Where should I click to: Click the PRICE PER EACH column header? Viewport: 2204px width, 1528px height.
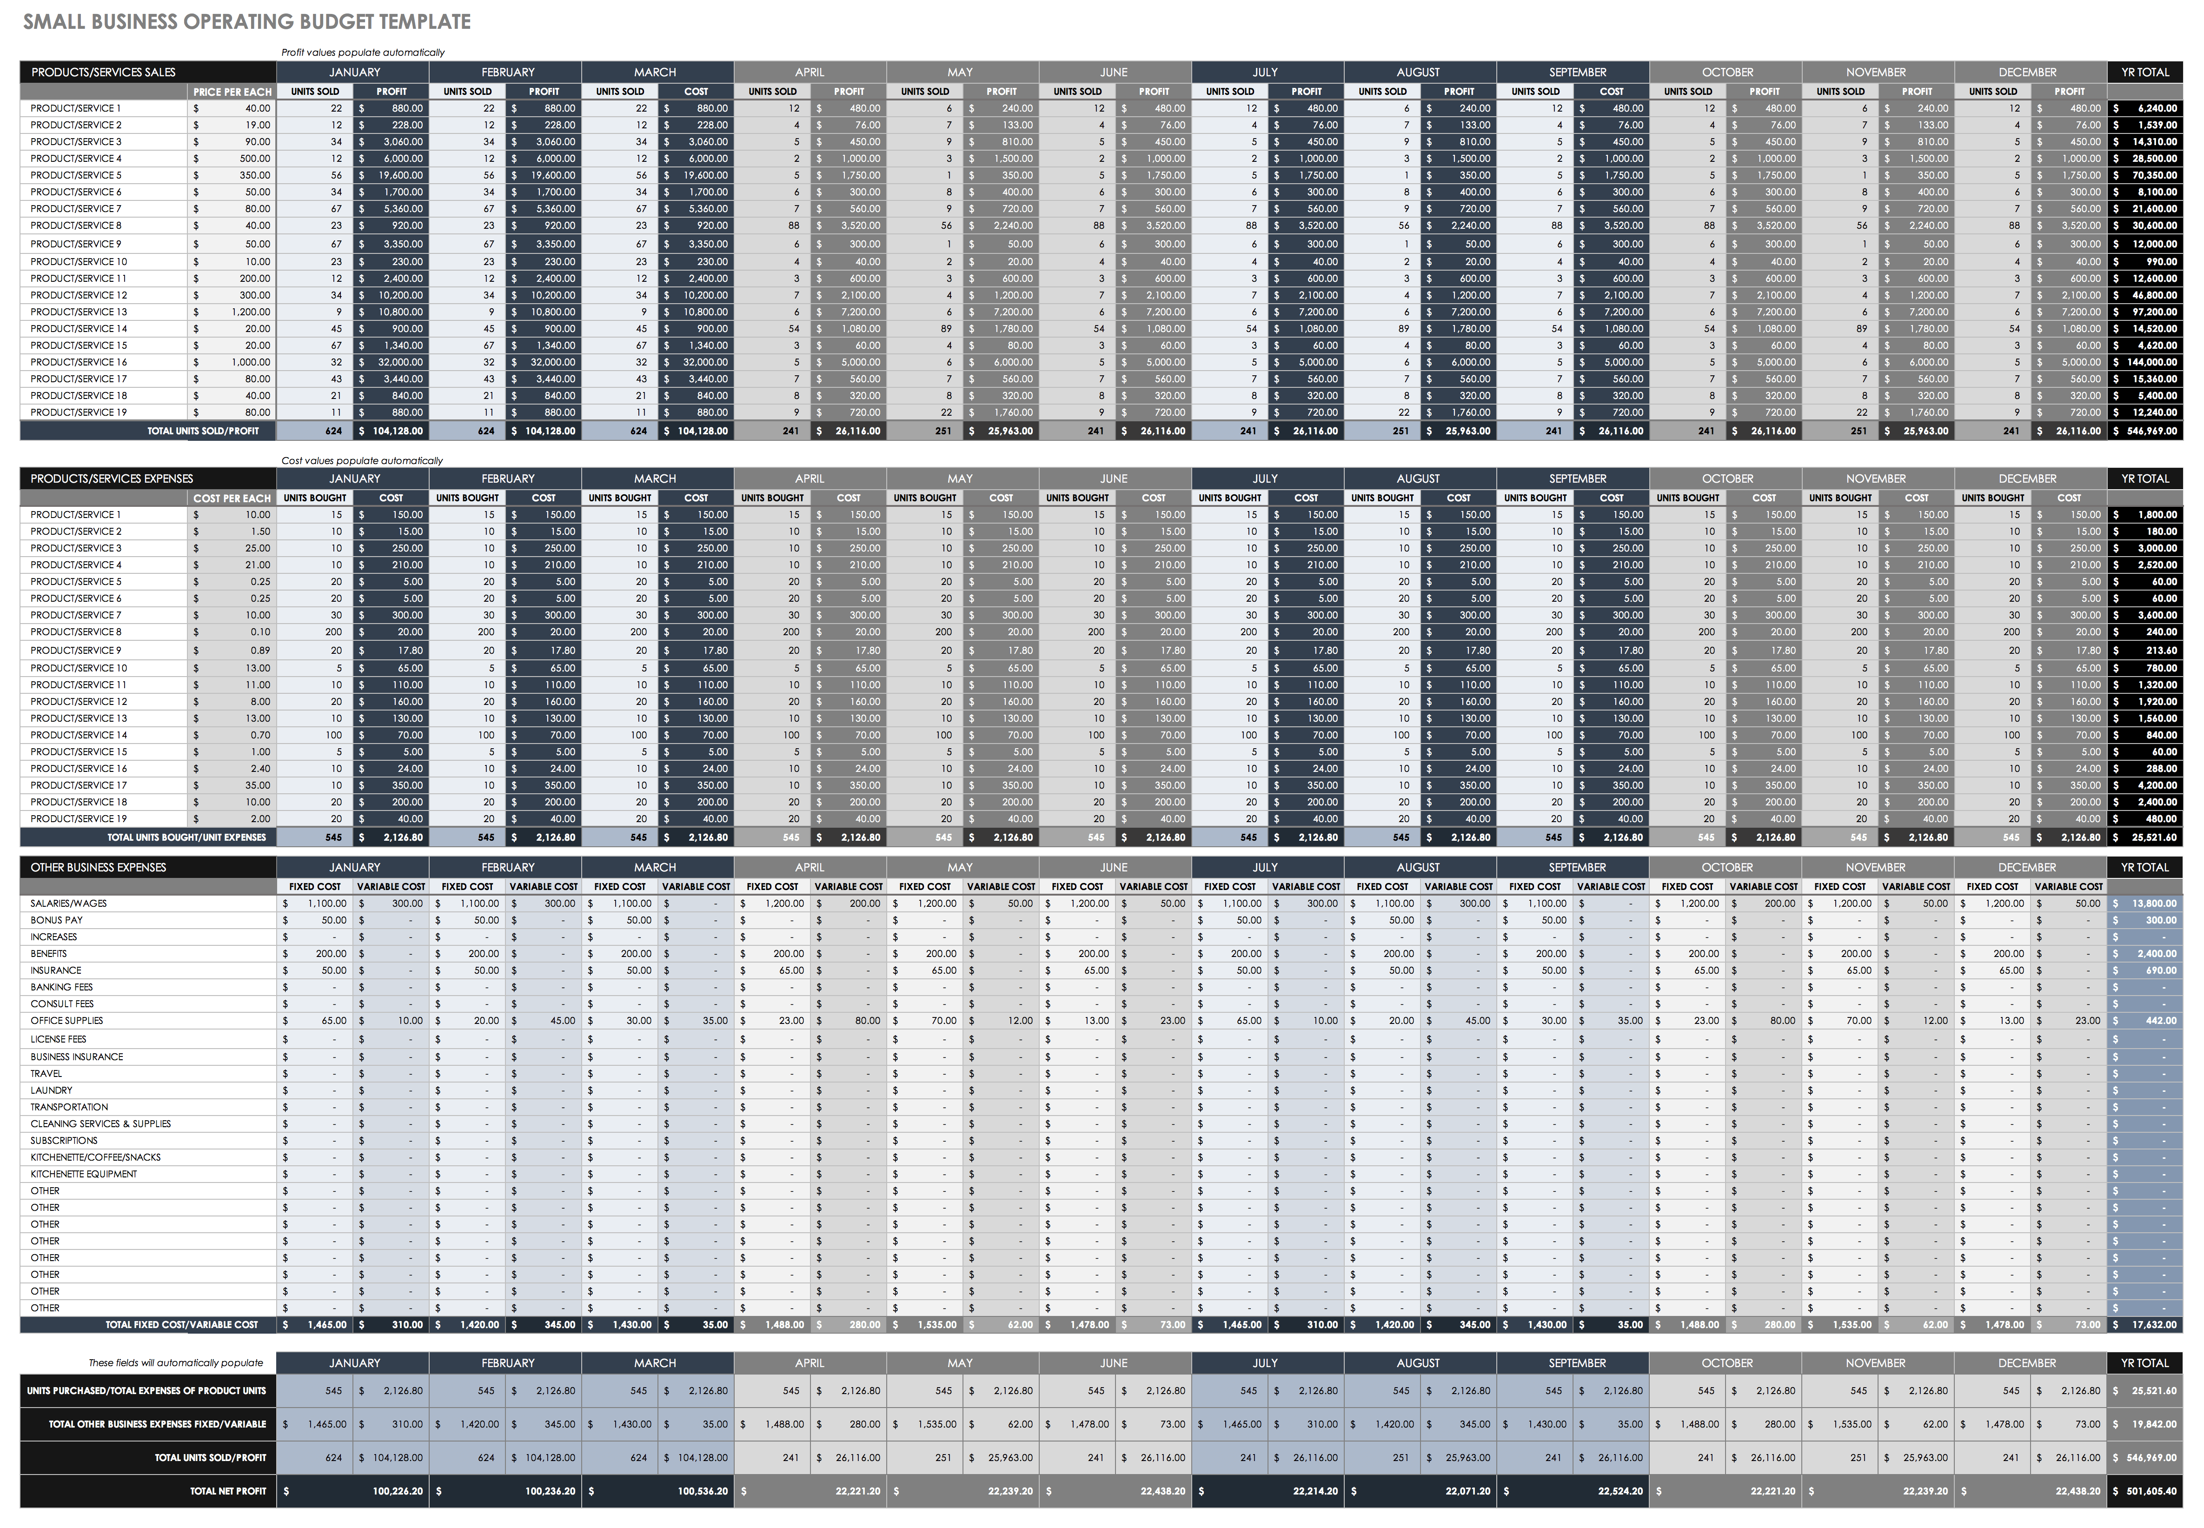pos(232,92)
